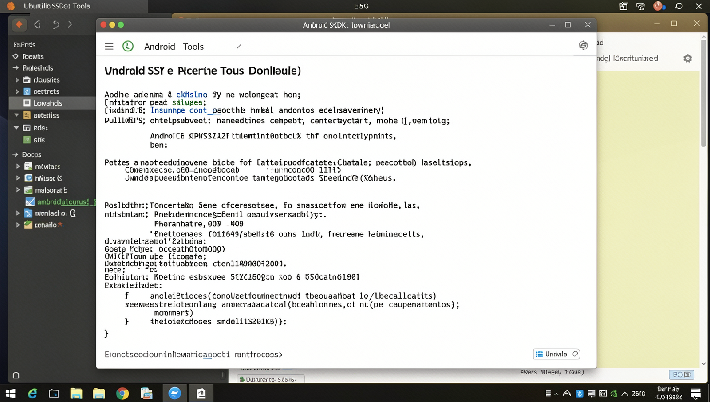
Task: Click the green saluges link text
Action: click(x=187, y=102)
